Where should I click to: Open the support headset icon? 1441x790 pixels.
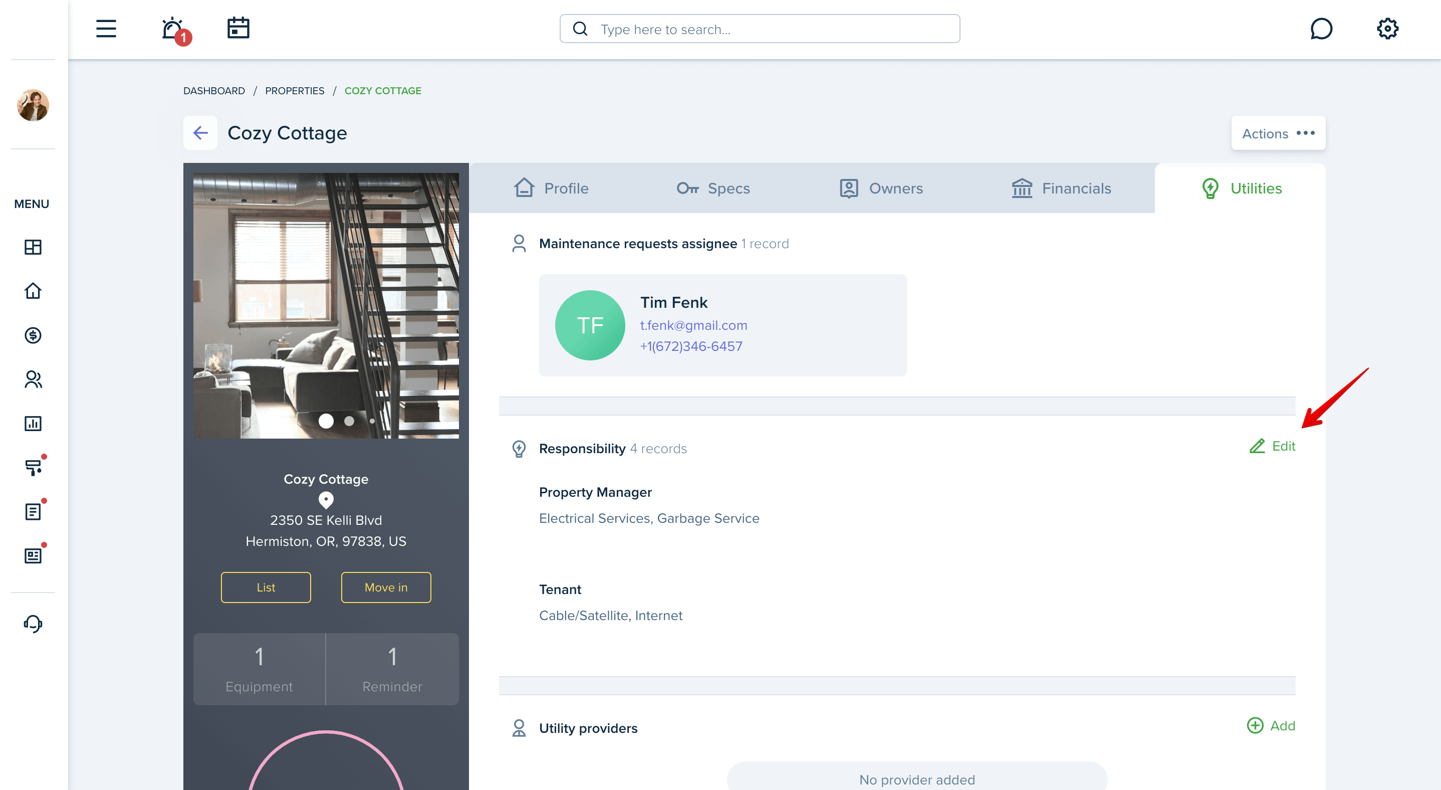pyautogui.click(x=33, y=624)
